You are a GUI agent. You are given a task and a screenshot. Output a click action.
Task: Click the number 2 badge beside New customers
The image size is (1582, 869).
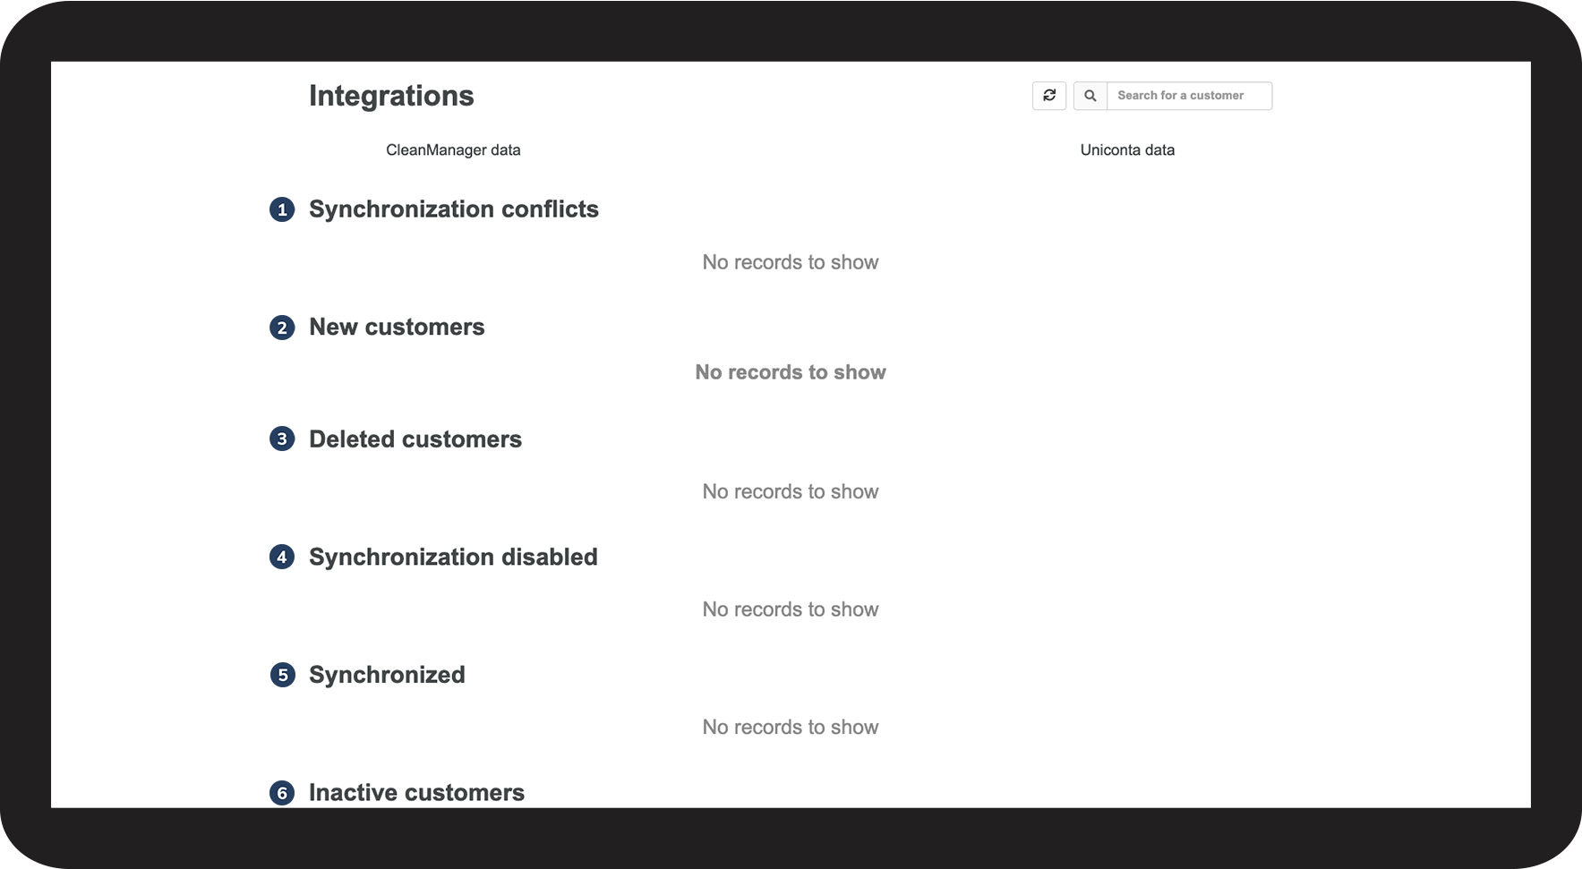pyautogui.click(x=282, y=328)
